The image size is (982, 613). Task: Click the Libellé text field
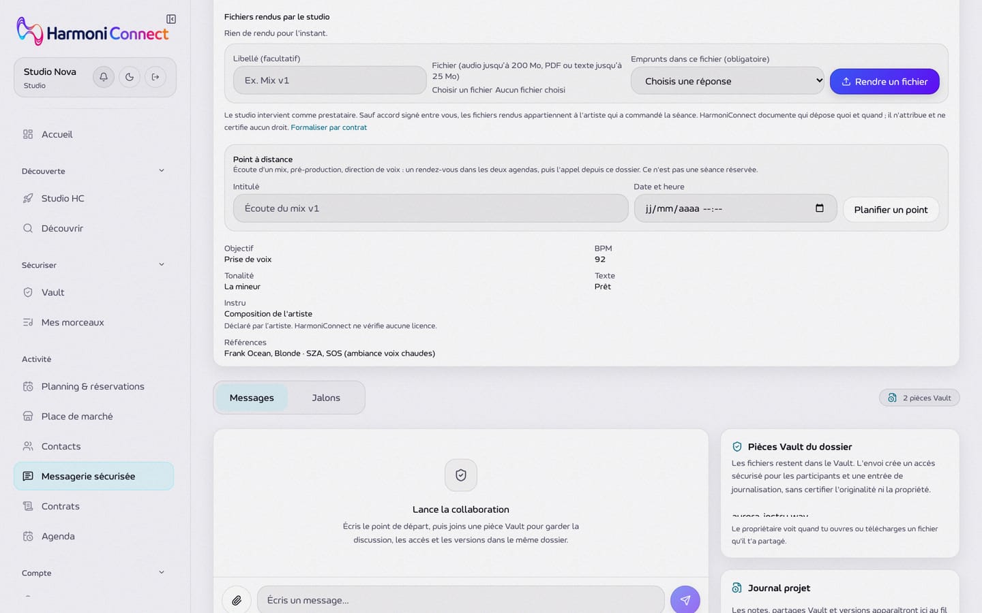click(x=329, y=80)
